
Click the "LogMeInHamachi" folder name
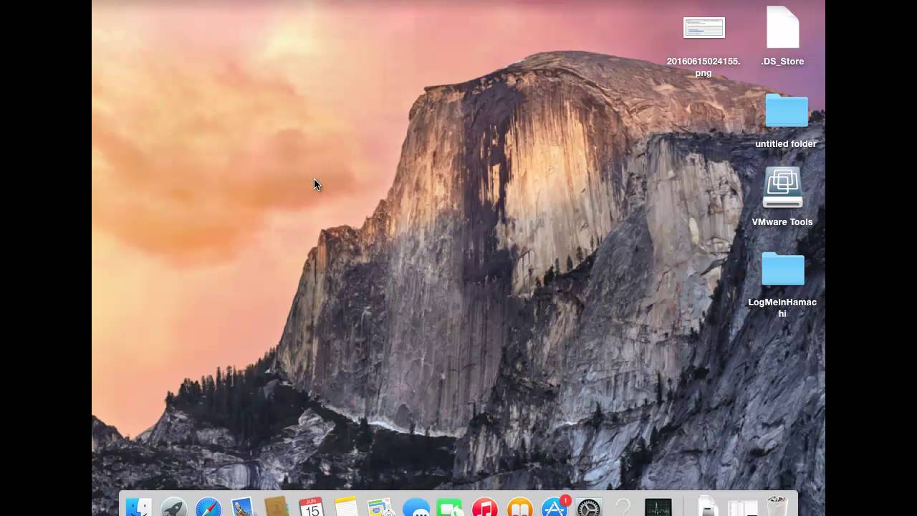(x=782, y=307)
